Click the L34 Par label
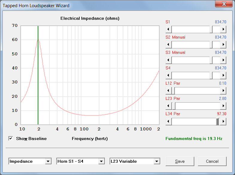 point(173,114)
